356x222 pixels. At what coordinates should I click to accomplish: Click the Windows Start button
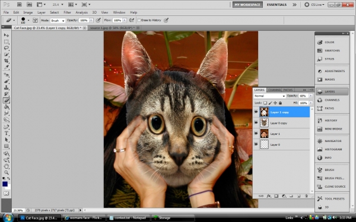pos(8,218)
